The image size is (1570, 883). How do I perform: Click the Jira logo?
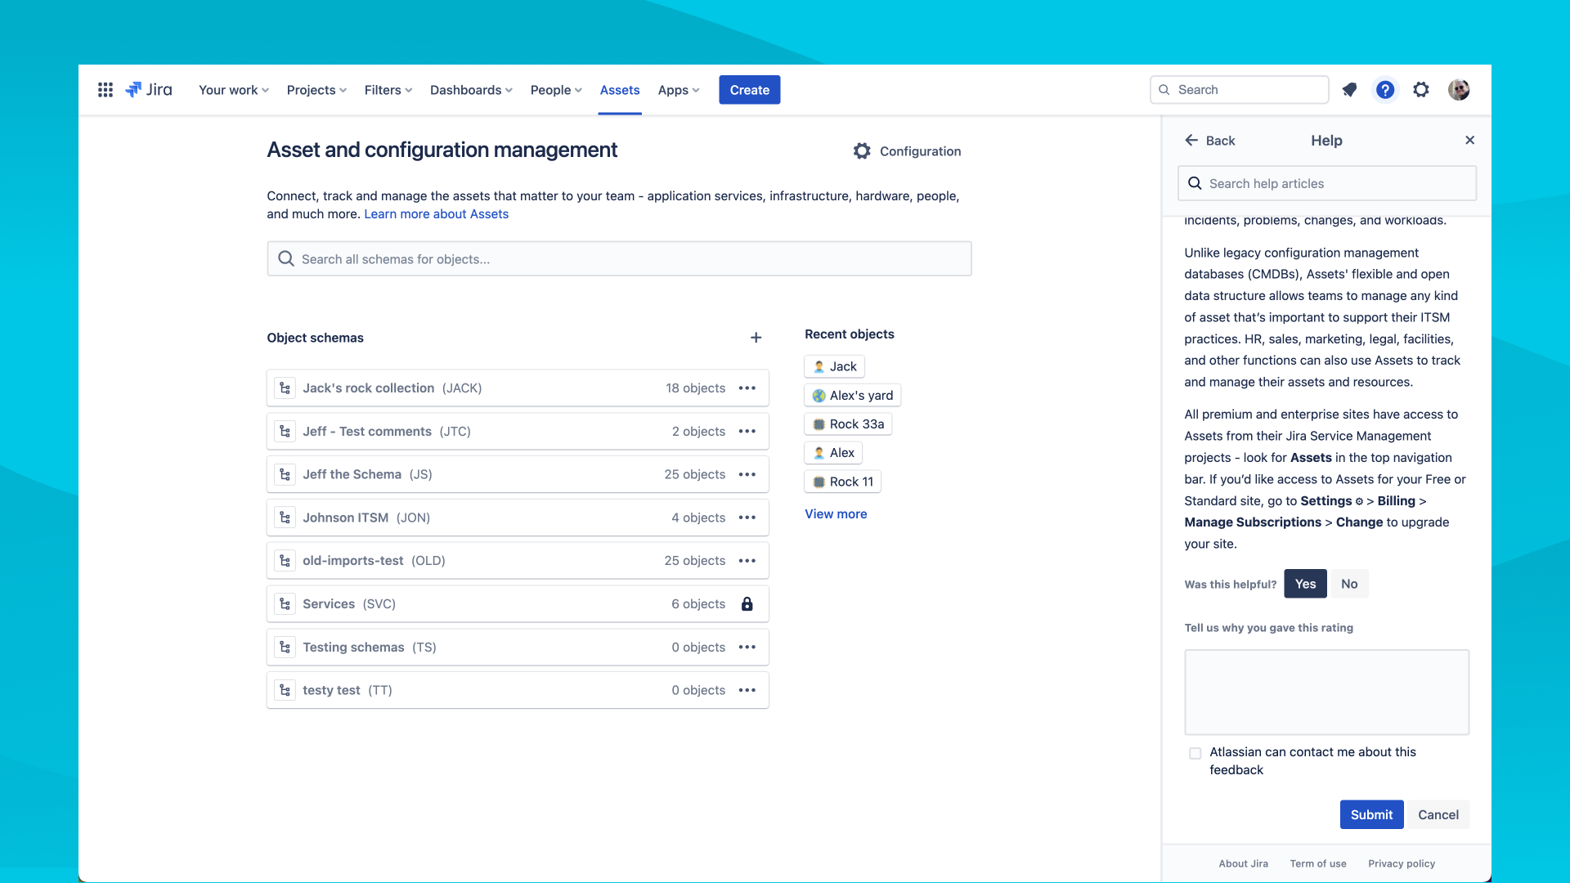tap(149, 90)
